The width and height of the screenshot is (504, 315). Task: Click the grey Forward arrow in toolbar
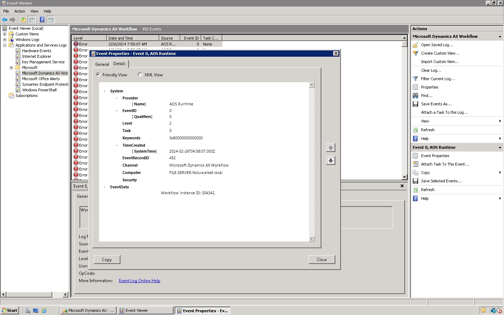click(x=13, y=20)
